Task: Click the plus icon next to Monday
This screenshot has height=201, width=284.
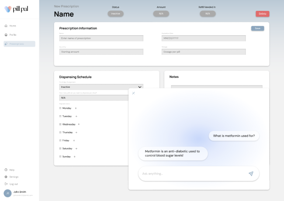Action: (76, 108)
